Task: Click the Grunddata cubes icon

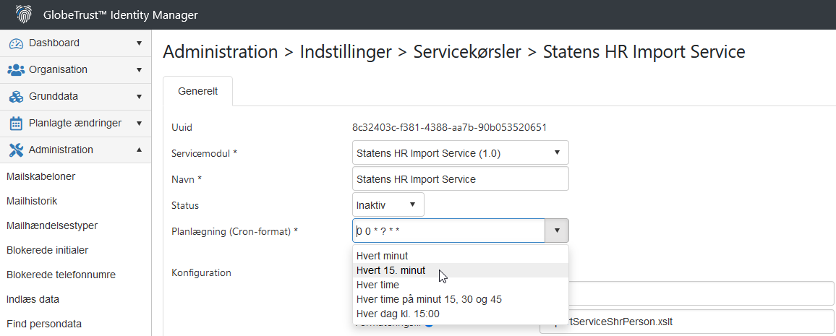Action: tap(16, 97)
